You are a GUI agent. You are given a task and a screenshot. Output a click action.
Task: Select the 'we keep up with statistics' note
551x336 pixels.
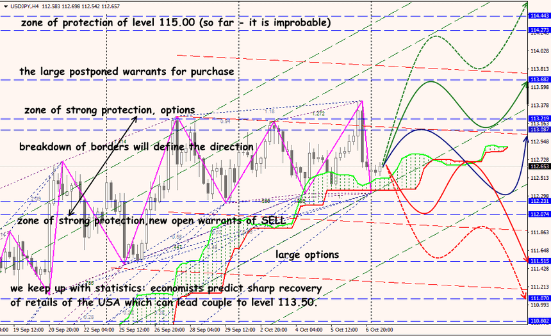pos(166,295)
